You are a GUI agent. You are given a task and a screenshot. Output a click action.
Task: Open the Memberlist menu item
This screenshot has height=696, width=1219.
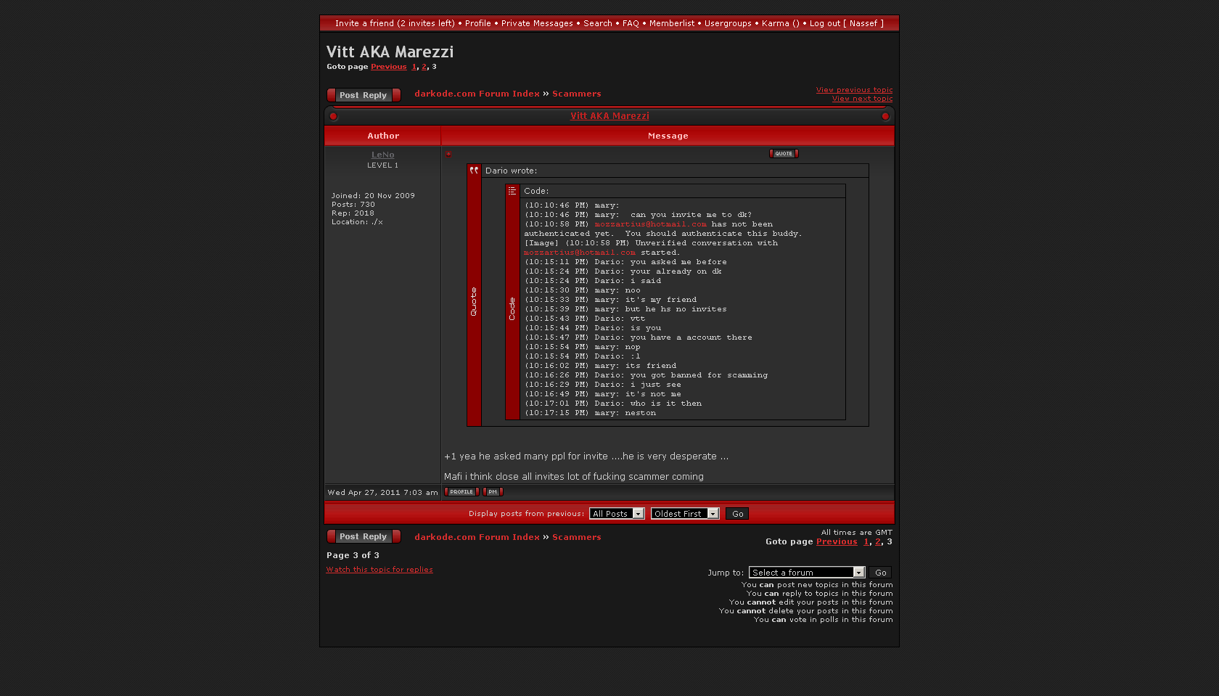click(x=671, y=23)
